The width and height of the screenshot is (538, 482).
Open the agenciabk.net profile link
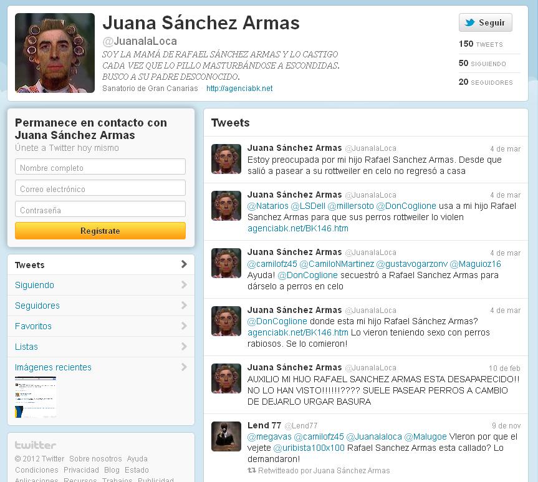click(239, 89)
